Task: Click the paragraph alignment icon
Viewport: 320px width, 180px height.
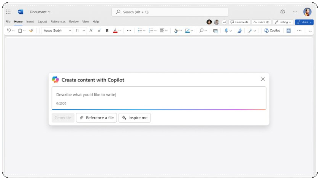Action: [x=162, y=30]
